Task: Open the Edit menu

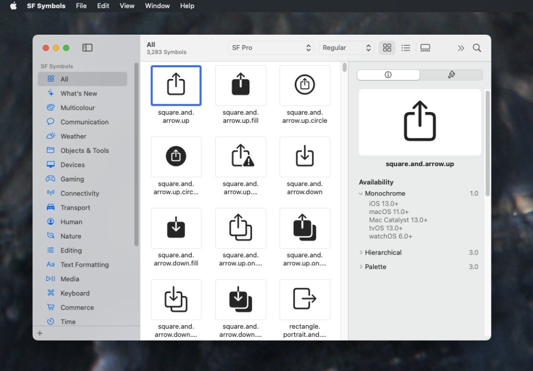Action: (x=103, y=6)
